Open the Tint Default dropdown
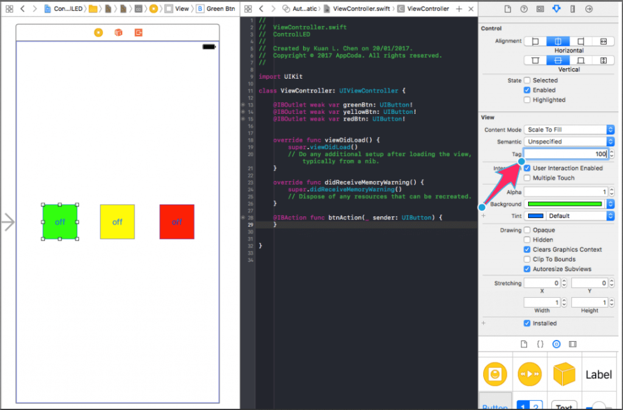The width and height of the screenshot is (623, 410). click(x=580, y=216)
